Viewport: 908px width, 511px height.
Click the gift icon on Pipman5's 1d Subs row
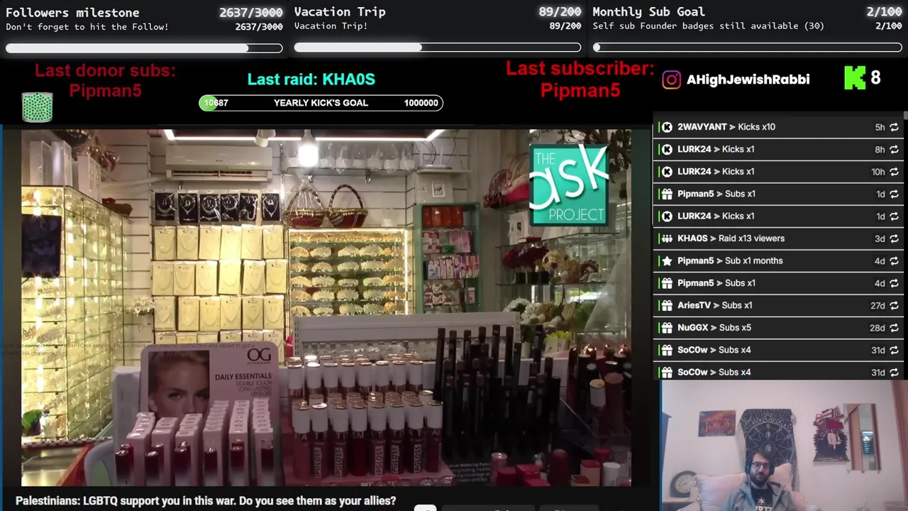pyautogui.click(x=667, y=194)
